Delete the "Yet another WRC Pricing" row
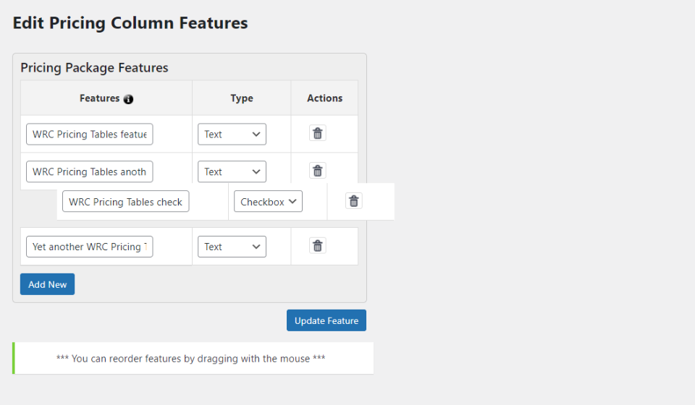 tap(317, 246)
